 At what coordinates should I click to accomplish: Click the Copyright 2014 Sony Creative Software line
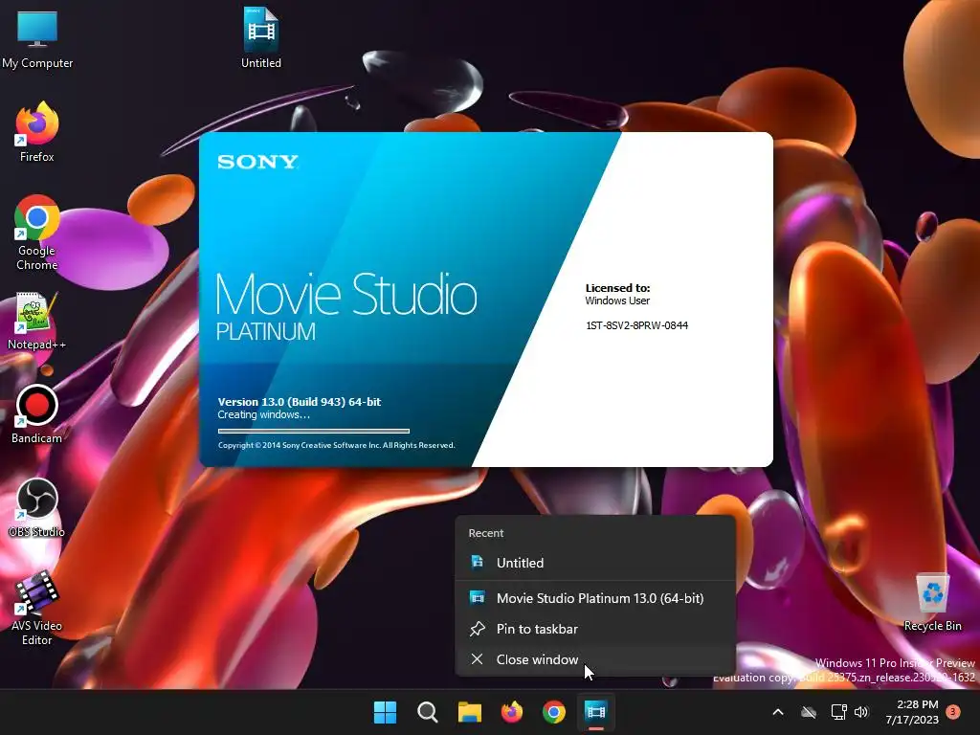tap(336, 446)
